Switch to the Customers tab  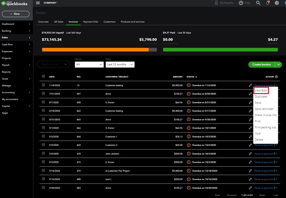coord(109,22)
